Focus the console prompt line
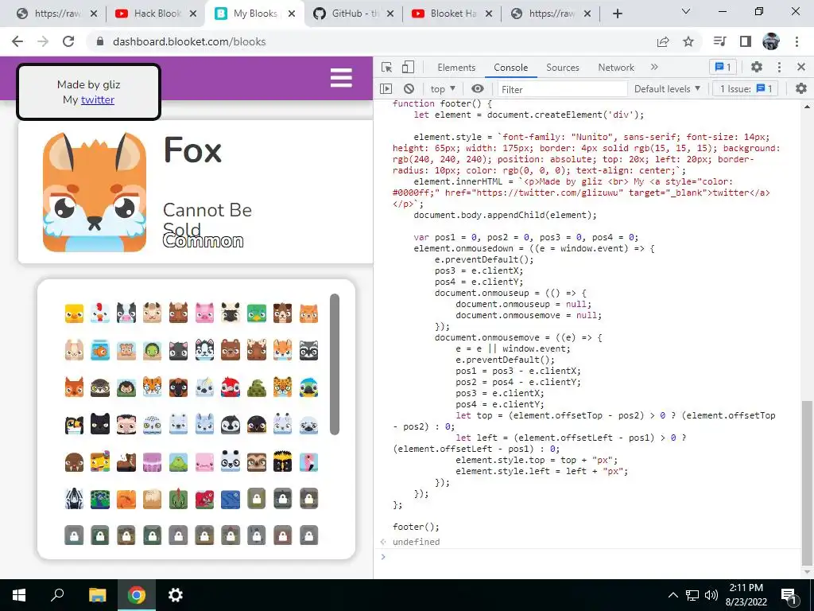 tap(591, 557)
